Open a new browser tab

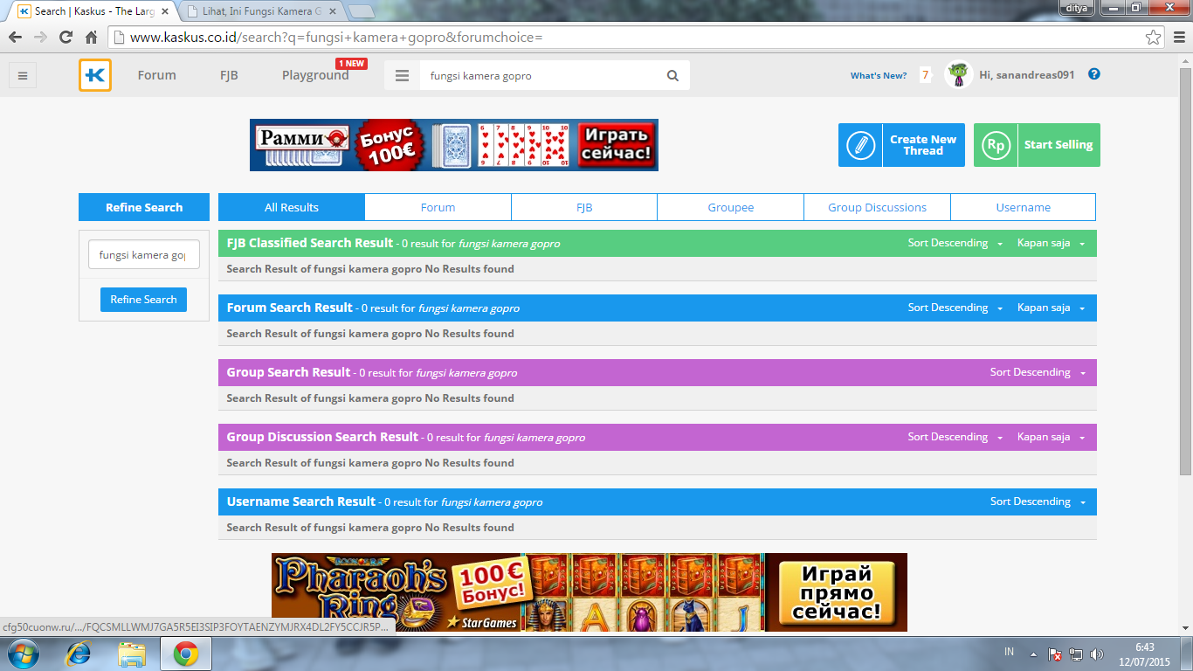tap(361, 11)
